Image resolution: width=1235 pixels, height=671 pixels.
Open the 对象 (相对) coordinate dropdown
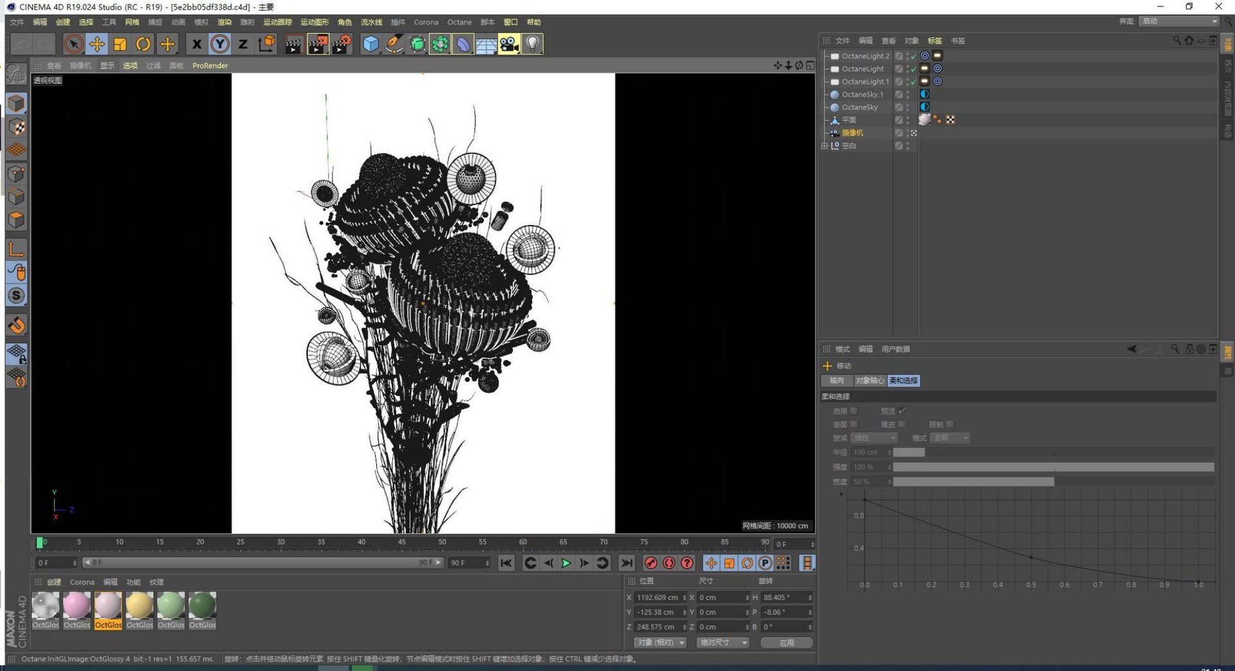[661, 643]
